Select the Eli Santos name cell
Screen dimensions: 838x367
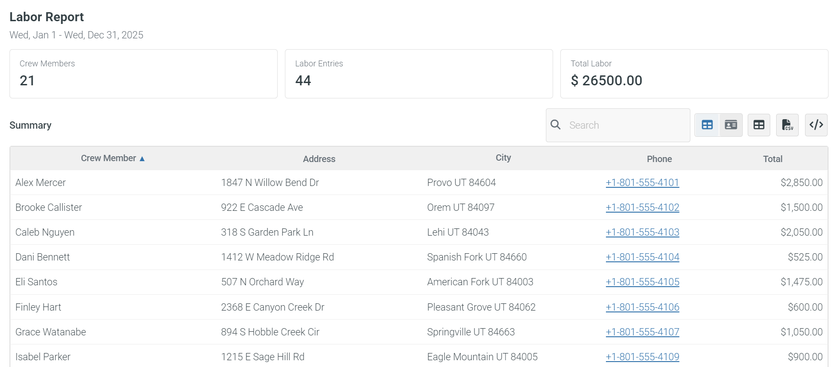coord(37,282)
